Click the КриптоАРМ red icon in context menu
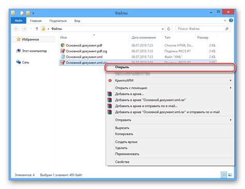The height and width of the screenshot is (189, 245). tap(110, 81)
